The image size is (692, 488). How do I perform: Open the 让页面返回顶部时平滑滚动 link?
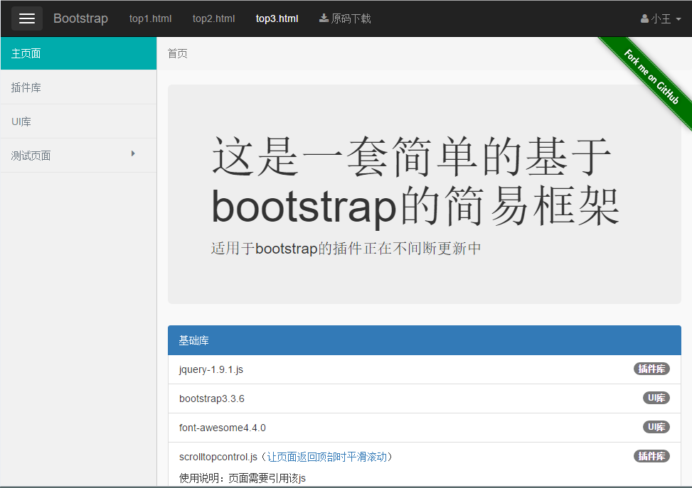pos(327,457)
